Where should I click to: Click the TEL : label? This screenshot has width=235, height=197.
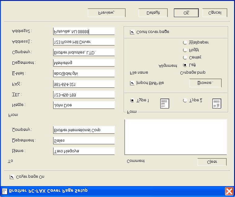click(17, 95)
